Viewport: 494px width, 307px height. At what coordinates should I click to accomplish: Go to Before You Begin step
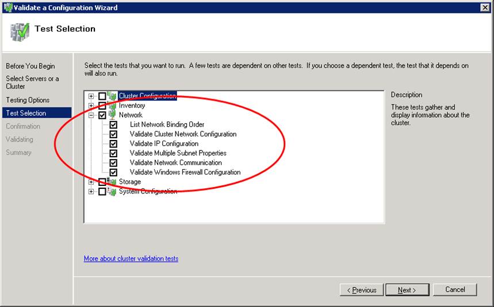click(30, 66)
